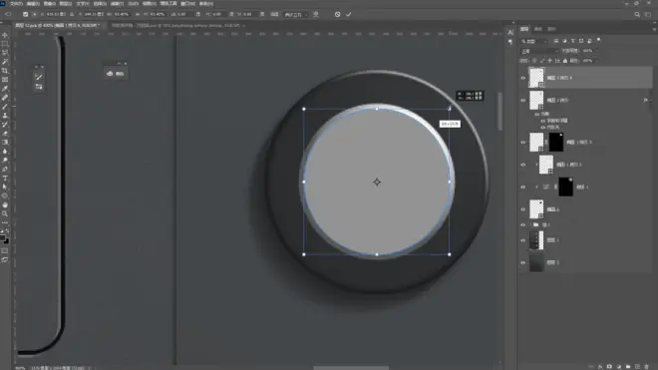
Task: Click the background color swatch
Action: click(6, 241)
